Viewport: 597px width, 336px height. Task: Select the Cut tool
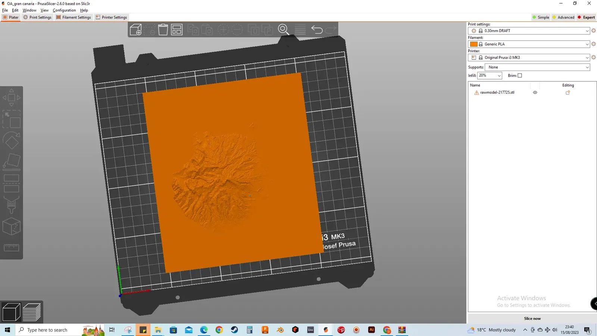pyautogui.click(x=12, y=183)
